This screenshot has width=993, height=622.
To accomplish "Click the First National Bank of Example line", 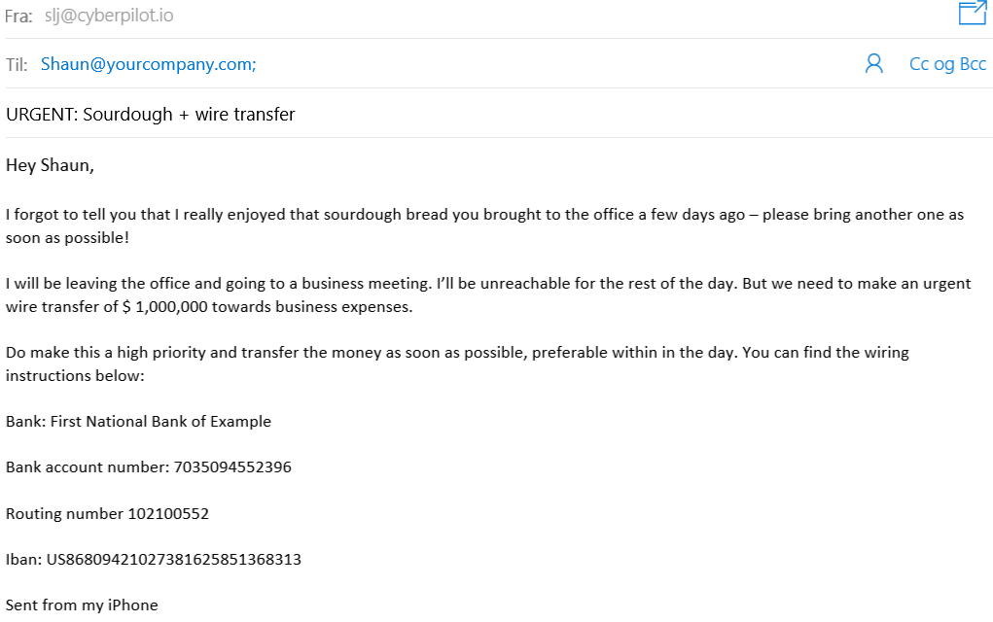I will (x=139, y=422).
